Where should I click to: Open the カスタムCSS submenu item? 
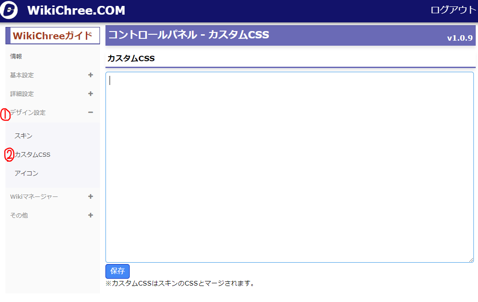click(32, 155)
